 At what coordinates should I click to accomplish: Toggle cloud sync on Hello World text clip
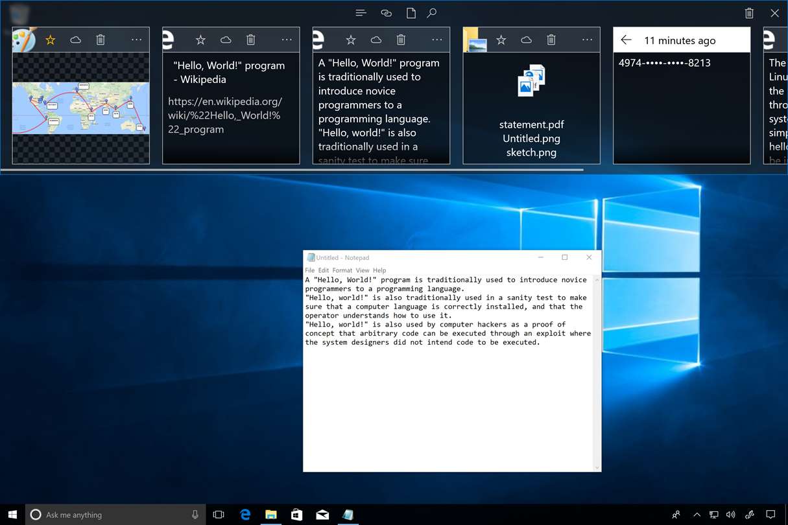click(376, 40)
